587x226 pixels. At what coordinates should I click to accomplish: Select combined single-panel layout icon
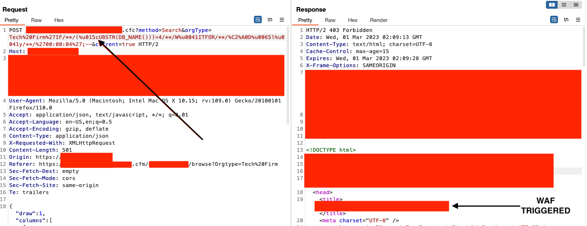point(575,5)
